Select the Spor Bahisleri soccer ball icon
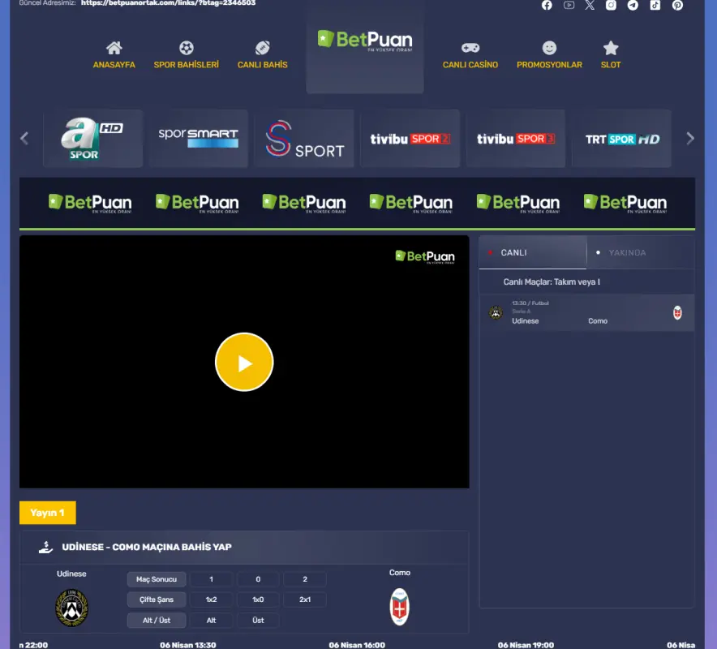 pyautogui.click(x=186, y=48)
